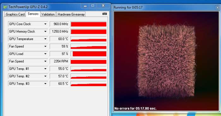Select the Hardware Giveaway tab
Viewport: 221px width, 116px height.
click(x=71, y=14)
